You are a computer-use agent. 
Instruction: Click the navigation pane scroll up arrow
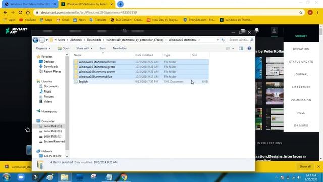pyautogui.click(x=67, y=54)
